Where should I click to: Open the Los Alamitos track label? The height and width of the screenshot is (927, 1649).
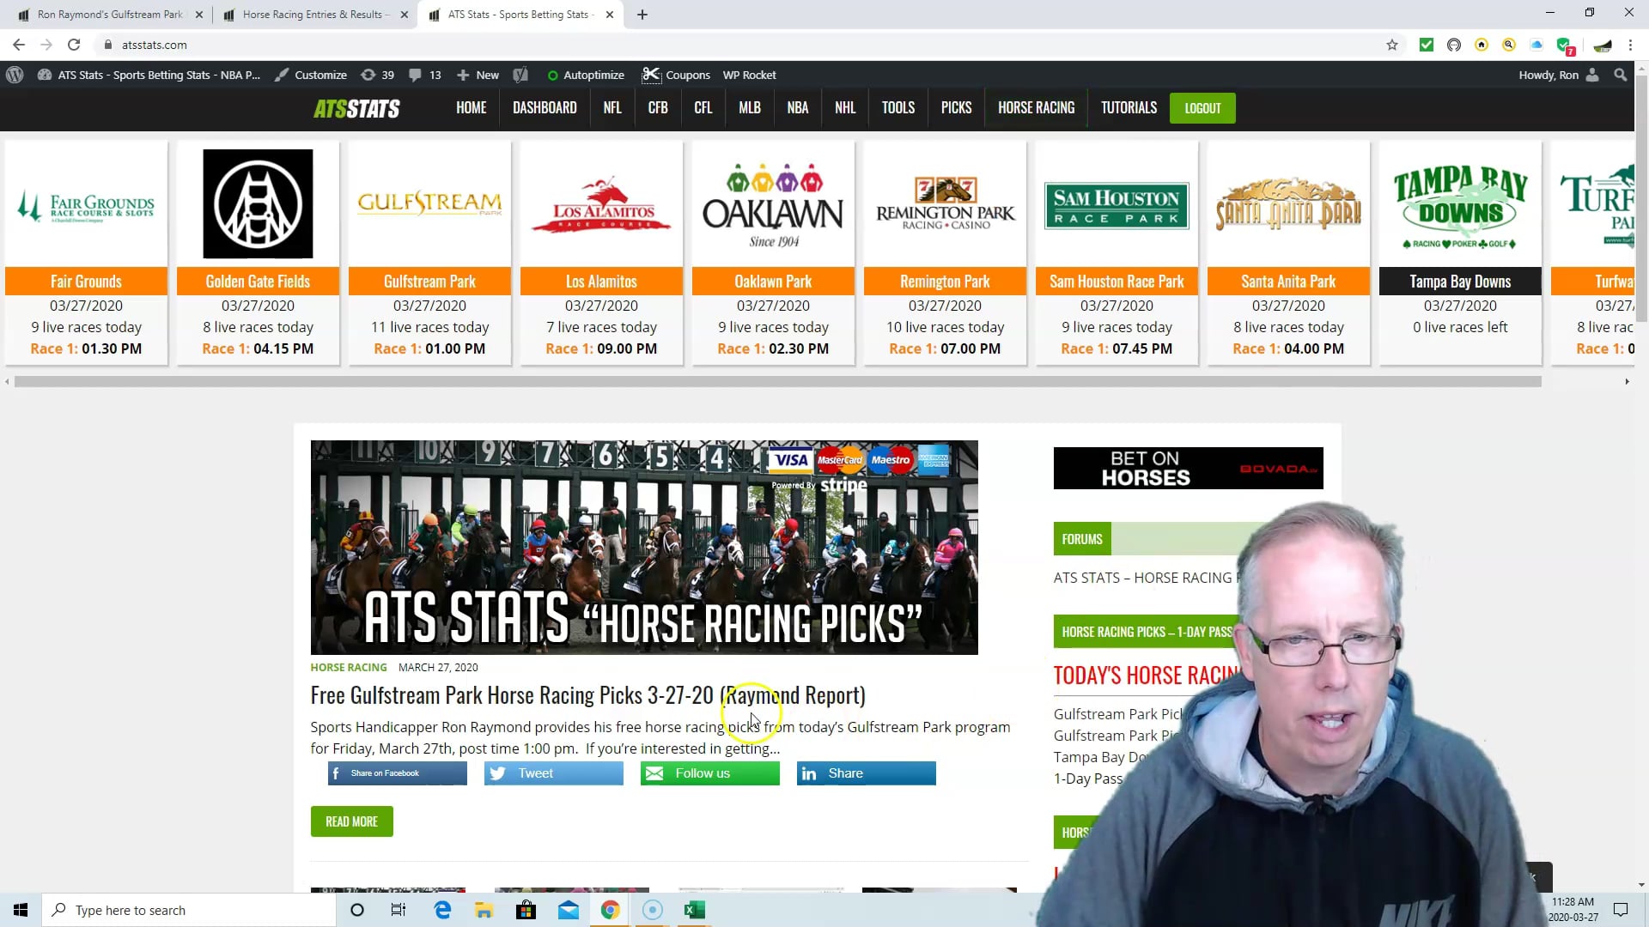coord(601,282)
